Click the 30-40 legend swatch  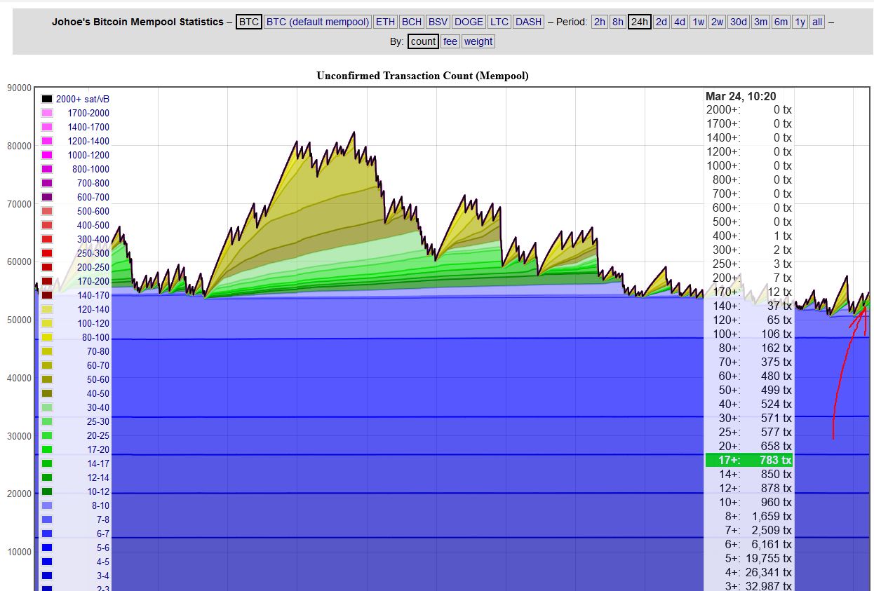click(x=47, y=407)
